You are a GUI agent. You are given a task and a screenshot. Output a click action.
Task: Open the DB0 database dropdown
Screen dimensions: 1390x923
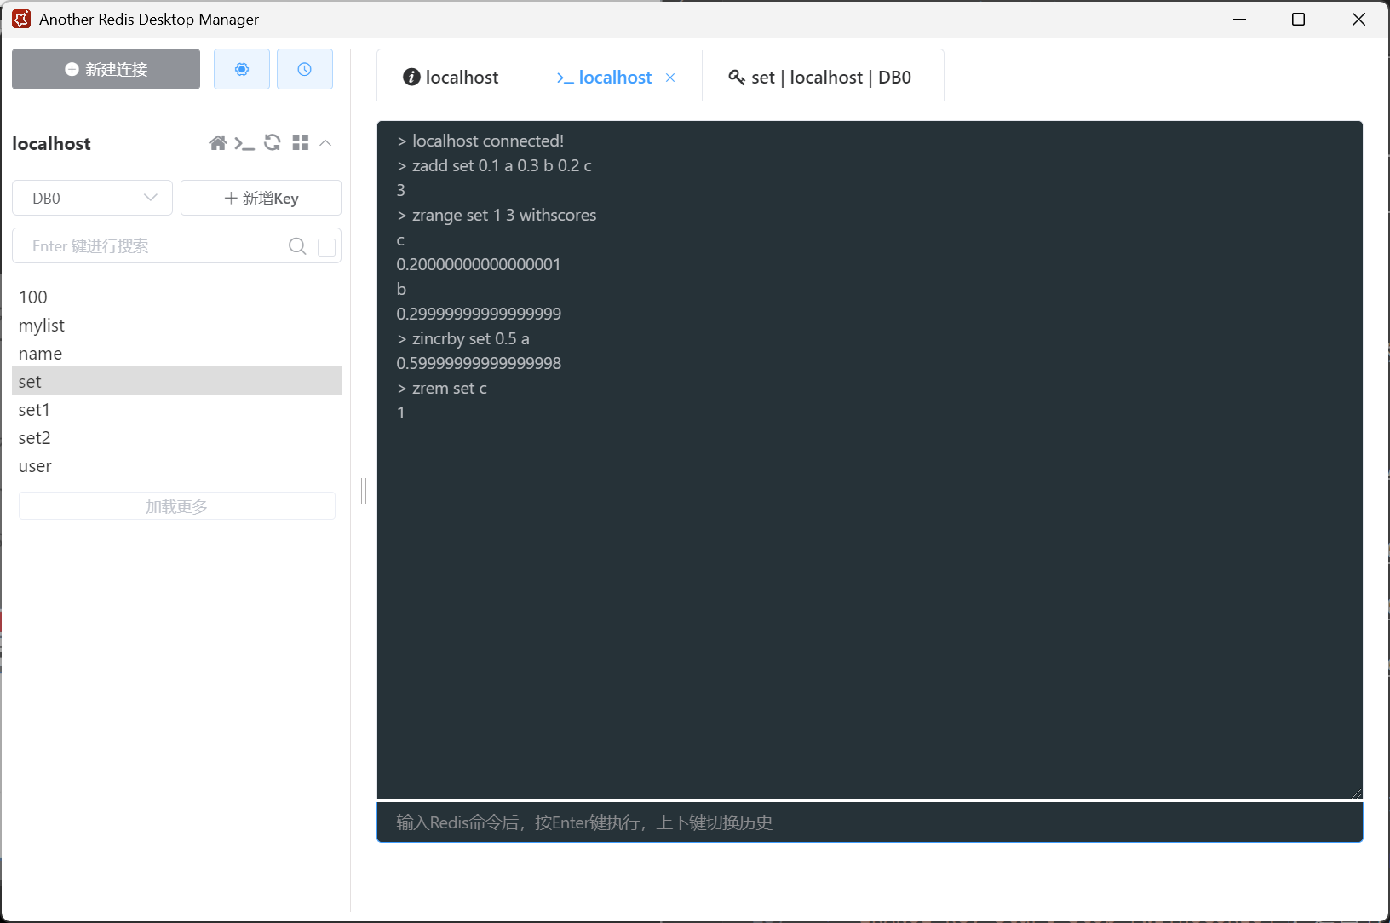coord(93,198)
